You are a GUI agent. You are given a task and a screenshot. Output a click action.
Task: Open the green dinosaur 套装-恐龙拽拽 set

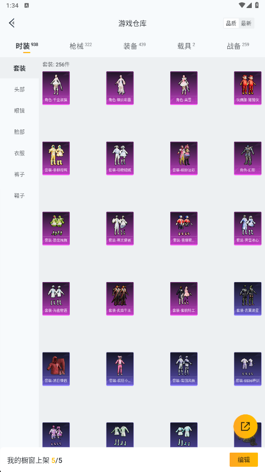pos(56,229)
